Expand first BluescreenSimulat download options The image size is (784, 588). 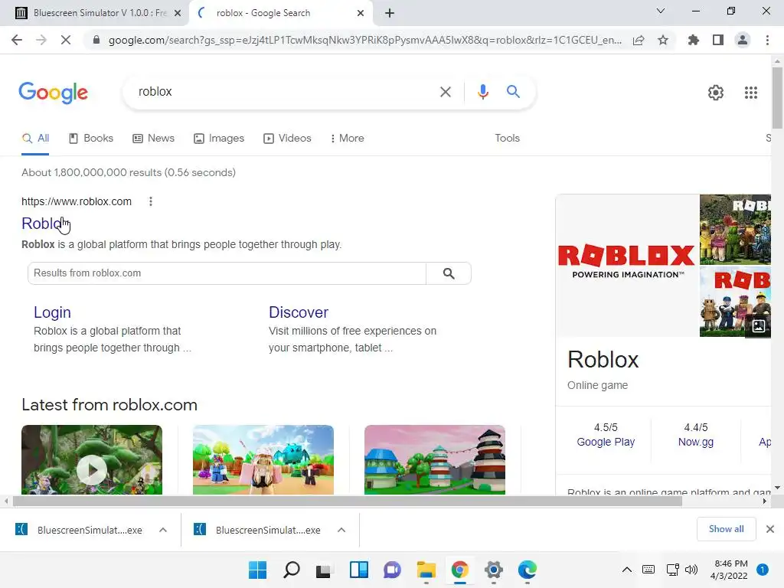163,530
